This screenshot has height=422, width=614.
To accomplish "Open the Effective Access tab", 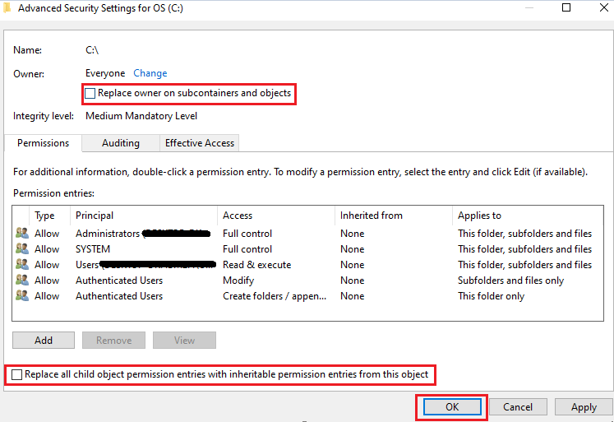I will point(199,143).
